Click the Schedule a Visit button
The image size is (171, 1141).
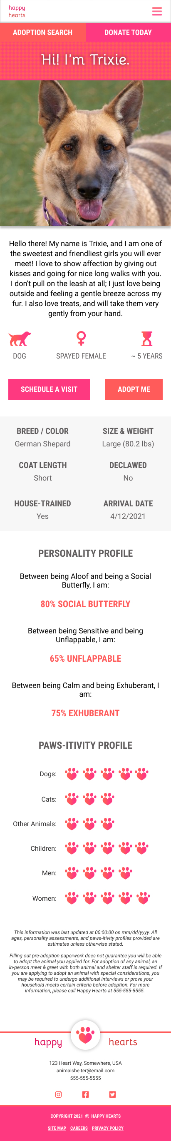point(49,389)
